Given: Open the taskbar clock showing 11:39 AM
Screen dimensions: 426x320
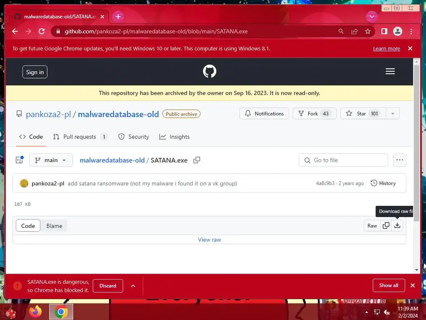Looking at the screenshot, I should point(408,312).
